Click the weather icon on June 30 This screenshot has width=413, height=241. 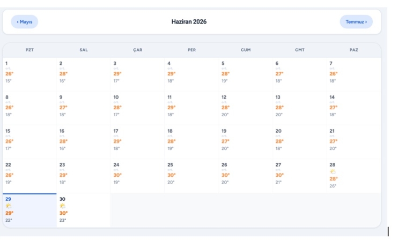63,206
